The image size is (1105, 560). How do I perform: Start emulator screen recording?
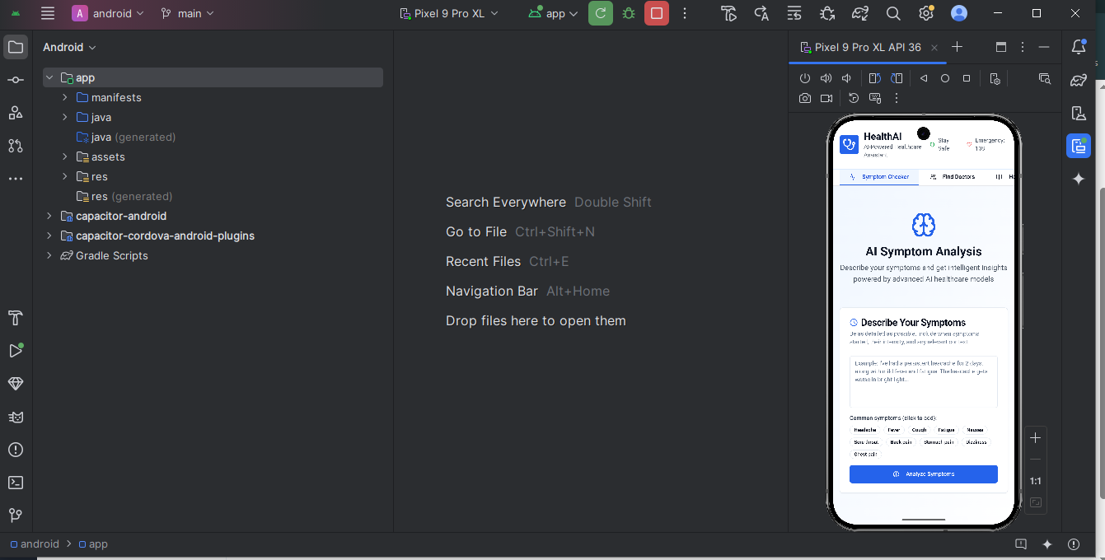coord(826,98)
